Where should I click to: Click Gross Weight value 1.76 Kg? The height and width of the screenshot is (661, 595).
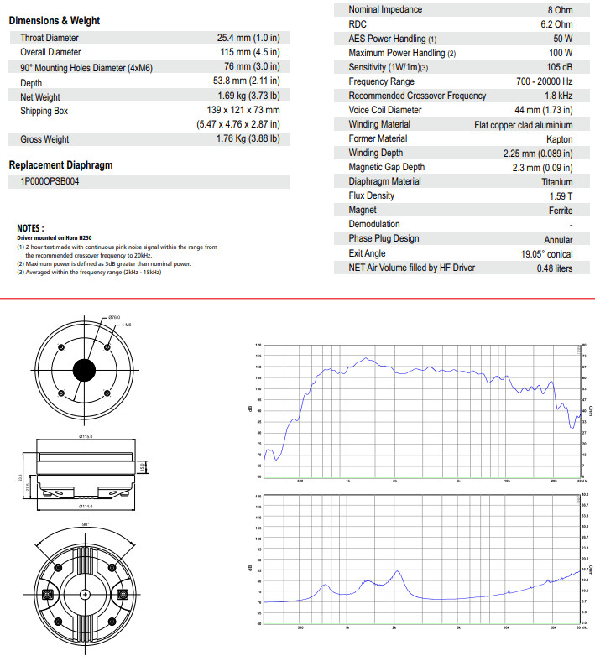pos(248,138)
